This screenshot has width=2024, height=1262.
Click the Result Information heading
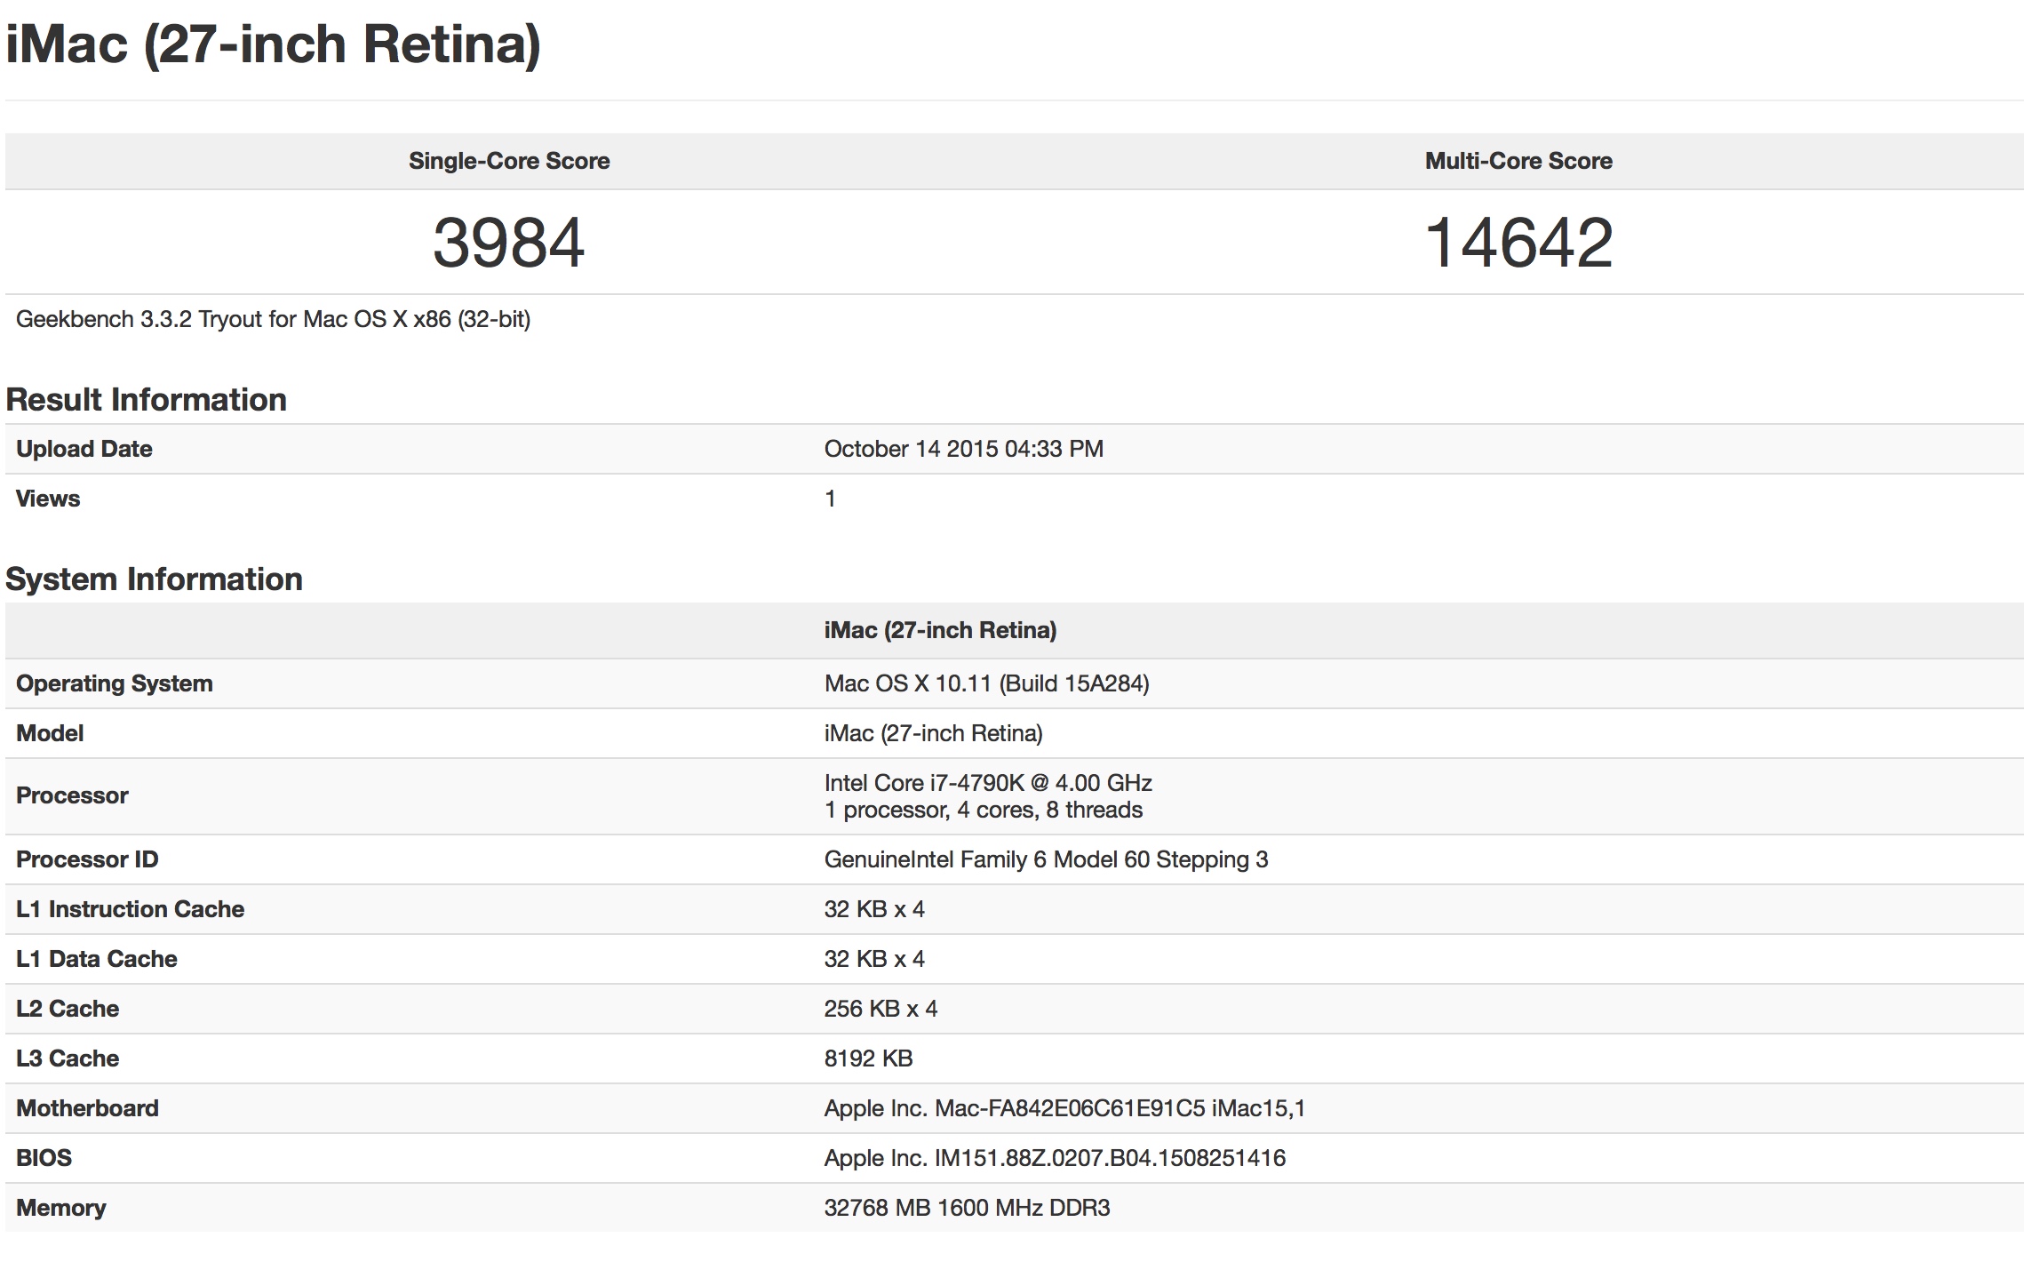(x=146, y=400)
